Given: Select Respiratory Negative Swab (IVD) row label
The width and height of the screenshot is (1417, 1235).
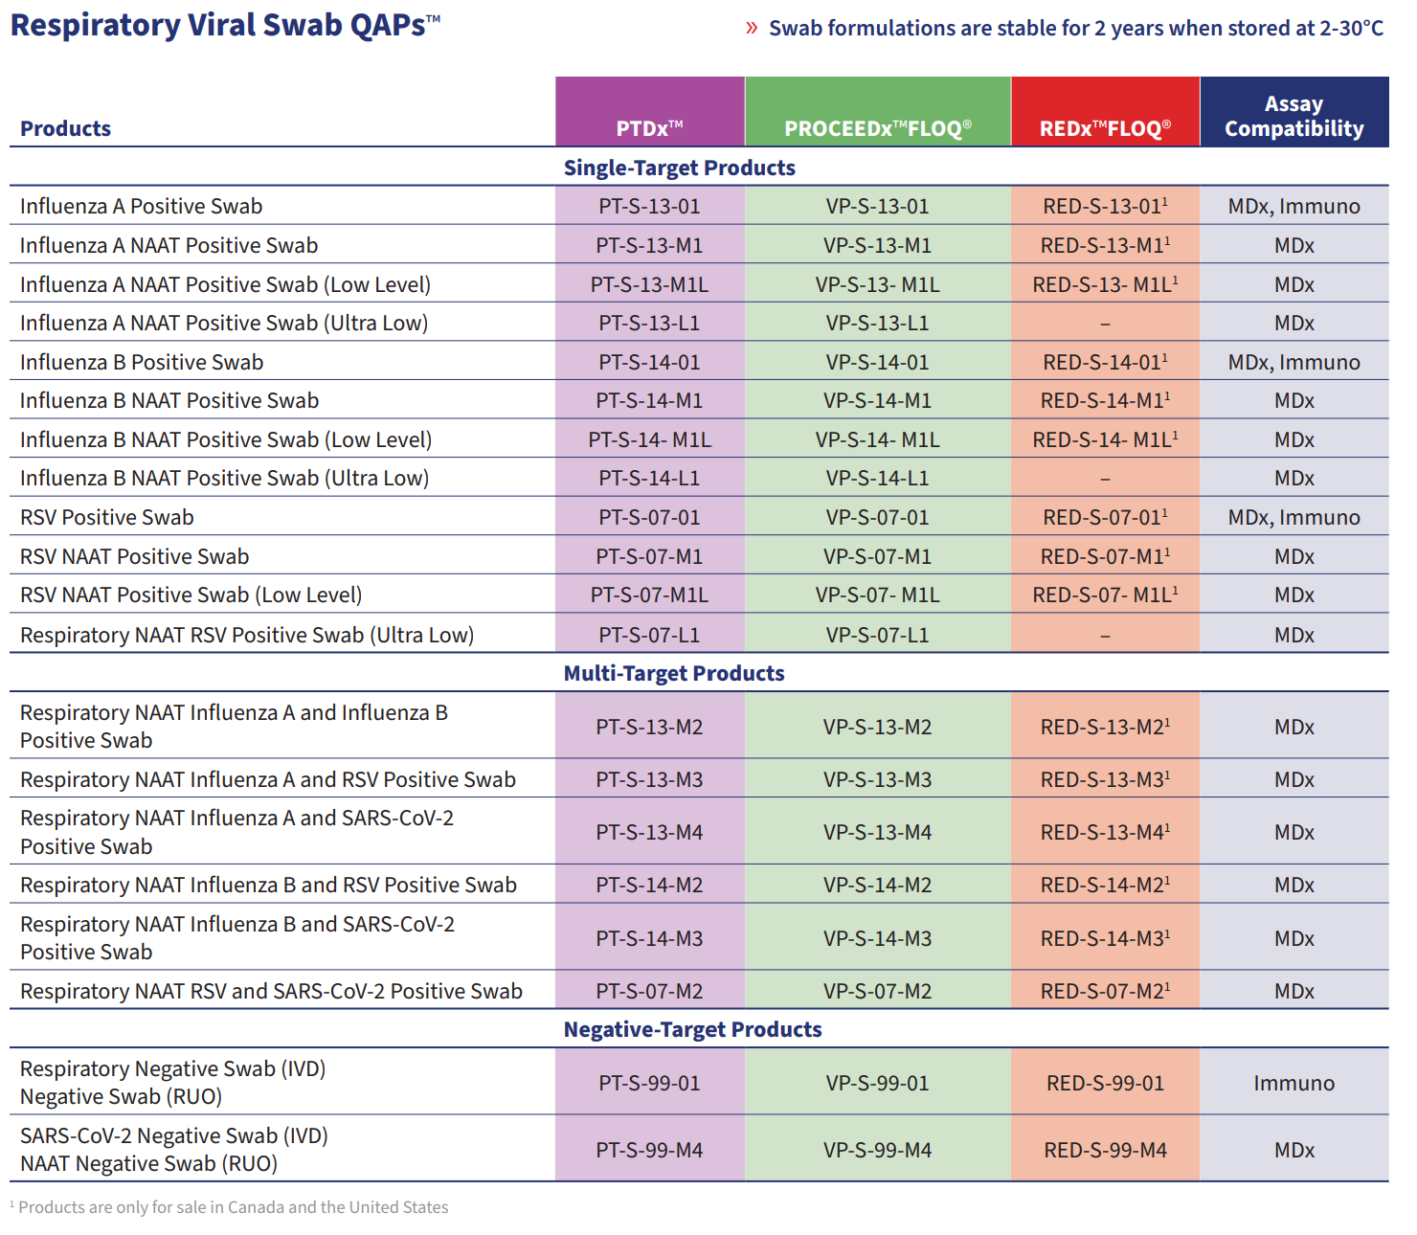Looking at the screenshot, I should click(173, 1068).
